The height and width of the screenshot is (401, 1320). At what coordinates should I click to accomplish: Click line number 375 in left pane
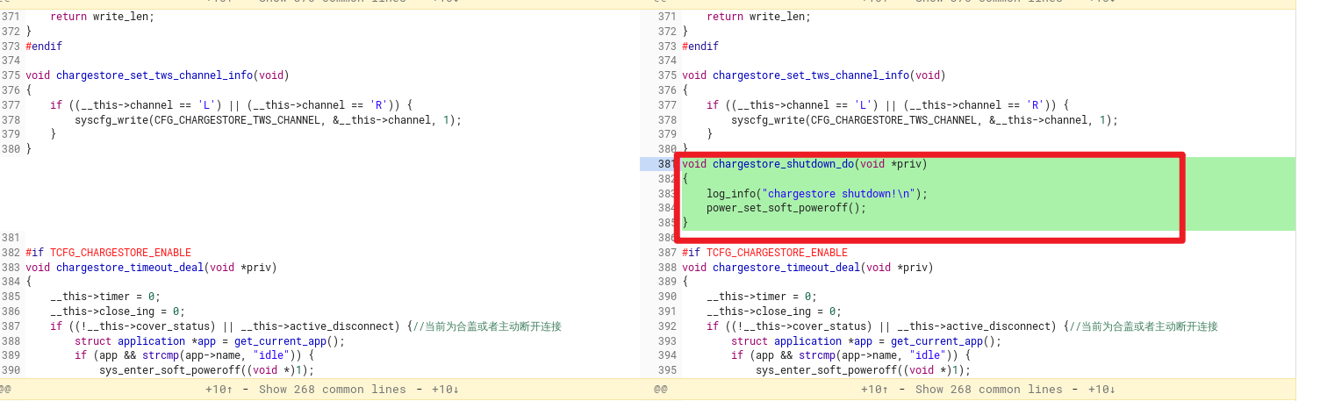pos(10,75)
